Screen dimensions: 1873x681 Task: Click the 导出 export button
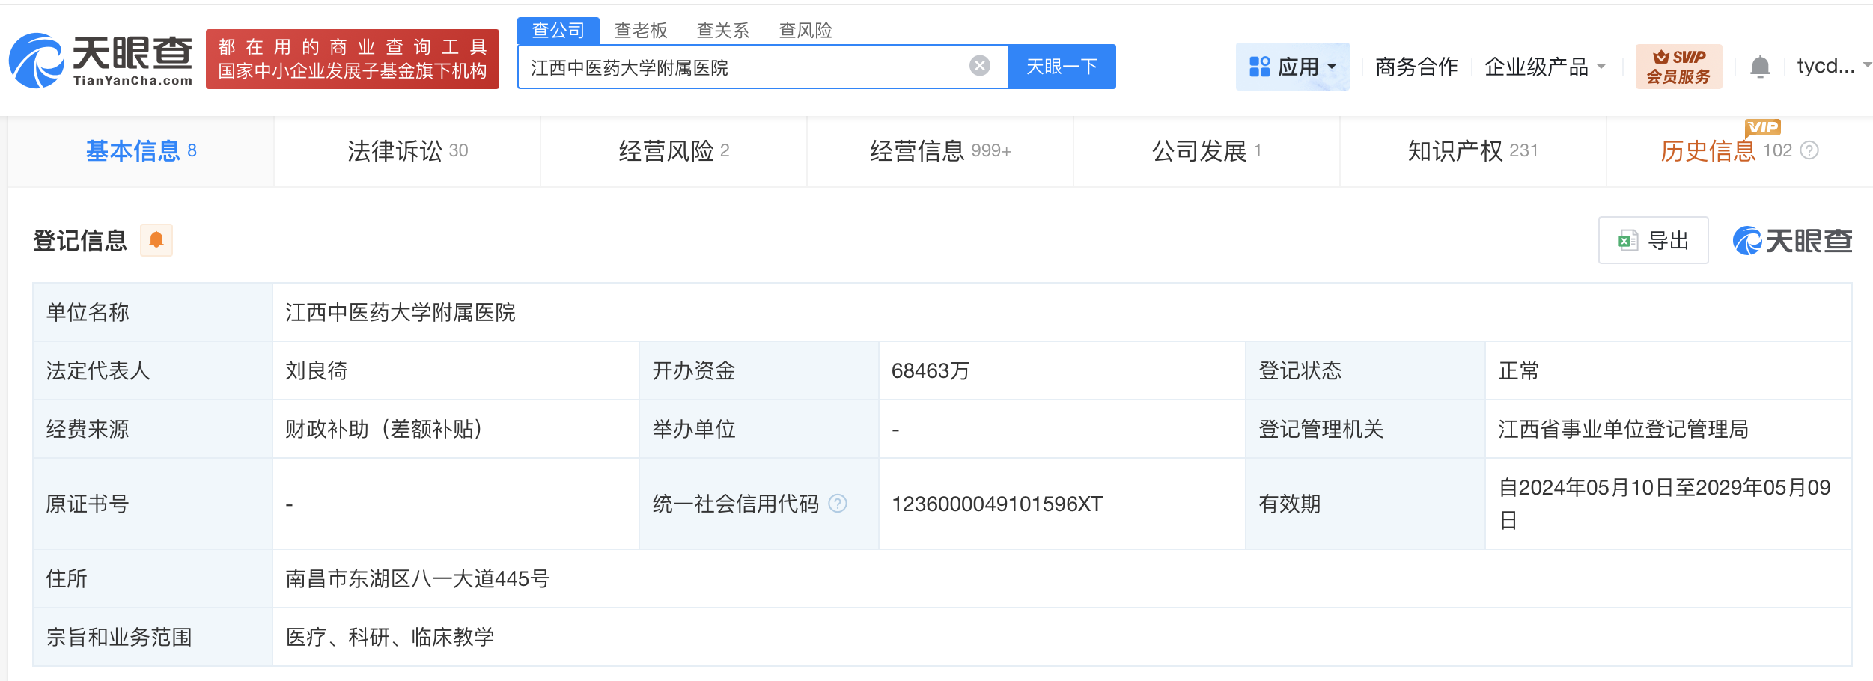pyautogui.click(x=1653, y=240)
